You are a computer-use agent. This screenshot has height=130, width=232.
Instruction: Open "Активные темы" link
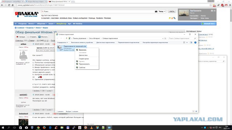click(x=66, y=18)
